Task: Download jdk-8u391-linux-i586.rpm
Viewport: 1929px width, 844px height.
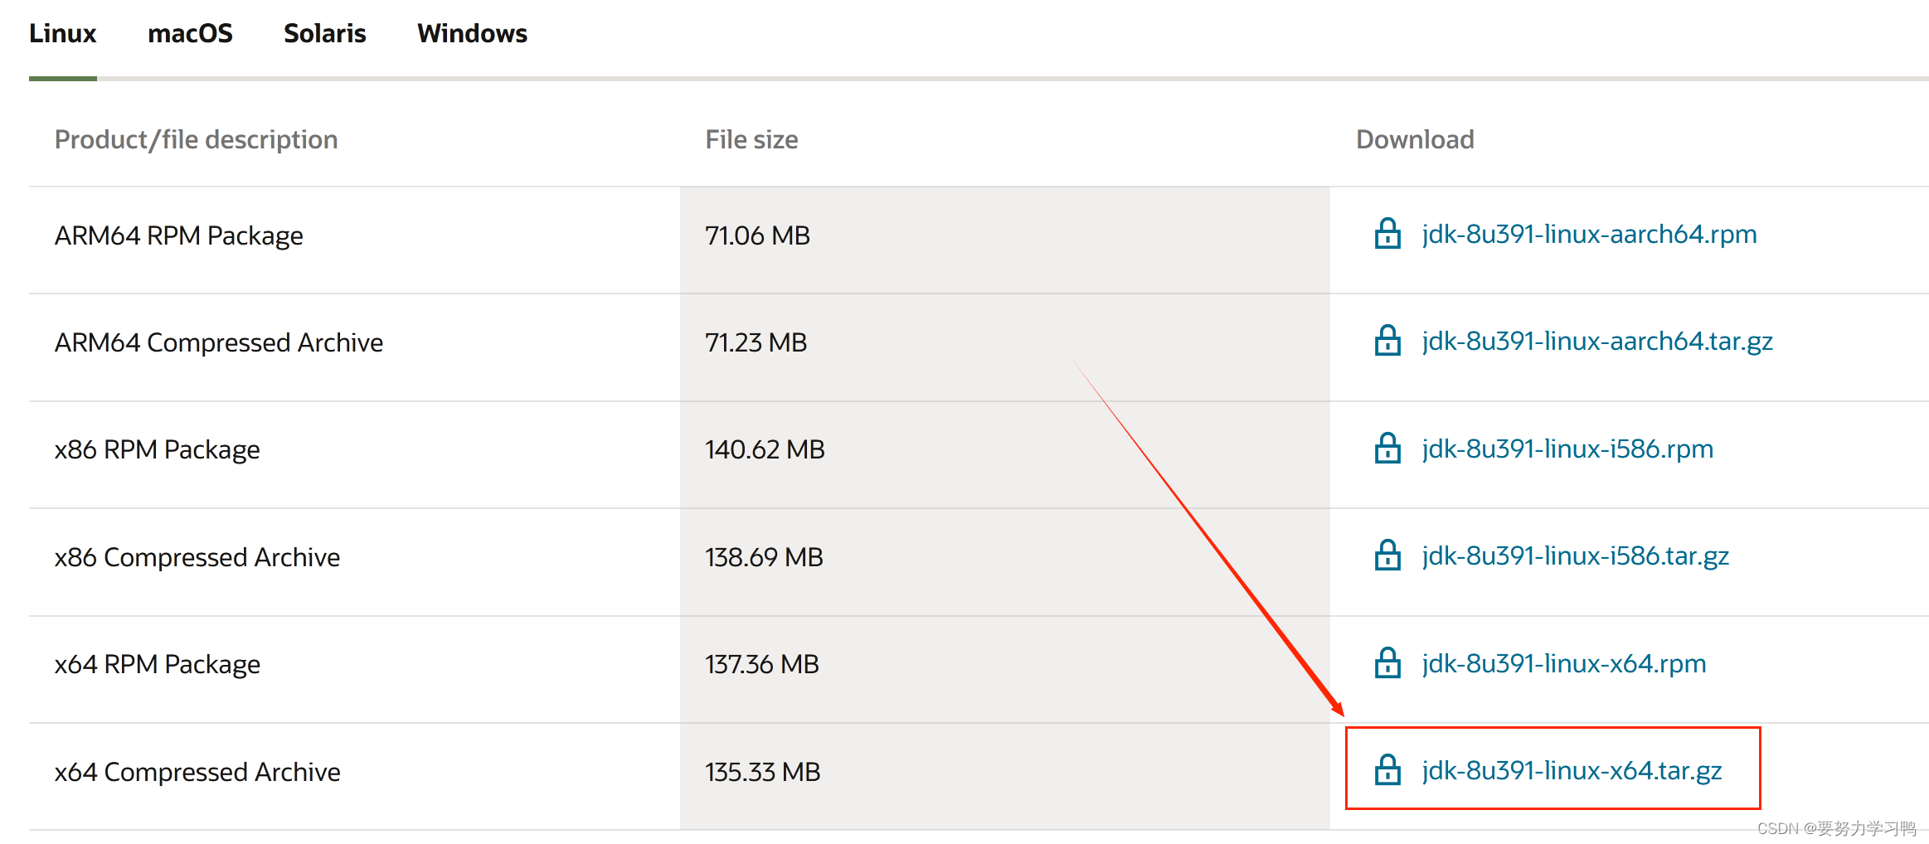Action: (x=1567, y=449)
